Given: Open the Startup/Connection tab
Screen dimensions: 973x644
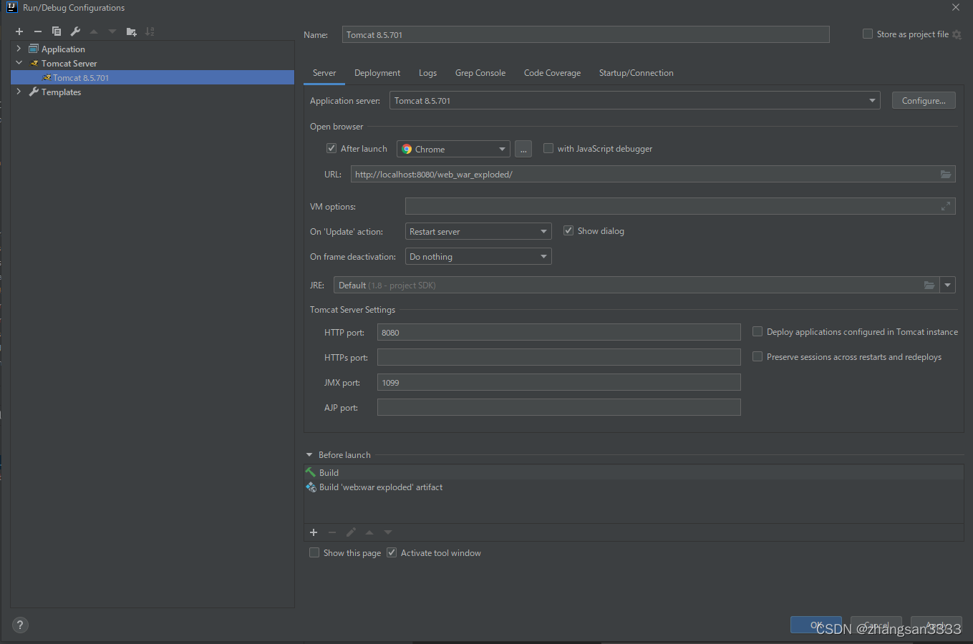Looking at the screenshot, I should pos(636,73).
